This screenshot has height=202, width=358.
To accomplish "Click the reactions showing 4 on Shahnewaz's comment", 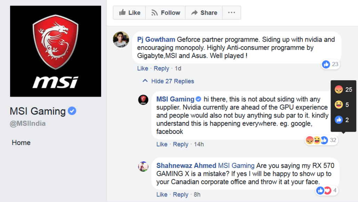I will 327,190.
